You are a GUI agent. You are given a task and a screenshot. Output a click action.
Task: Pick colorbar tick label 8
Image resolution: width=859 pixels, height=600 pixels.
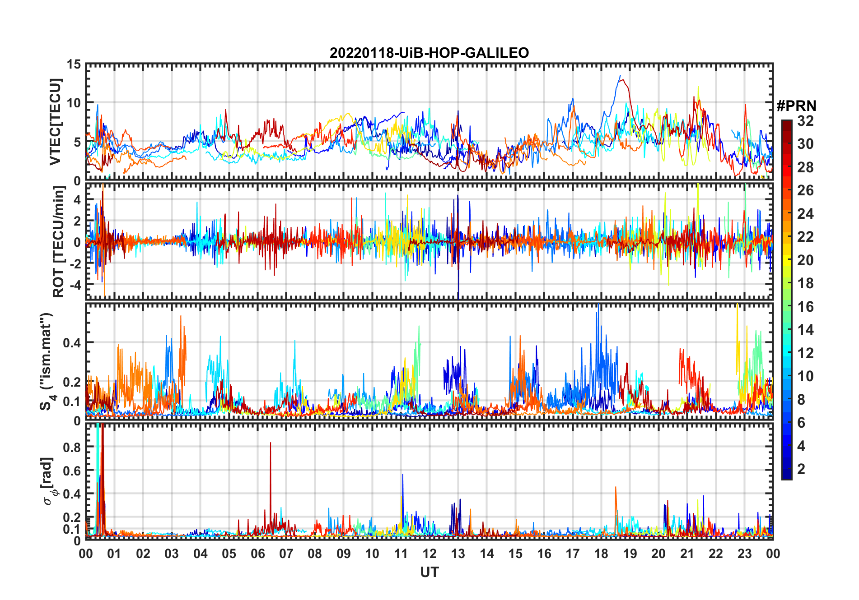(x=801, y=400)
